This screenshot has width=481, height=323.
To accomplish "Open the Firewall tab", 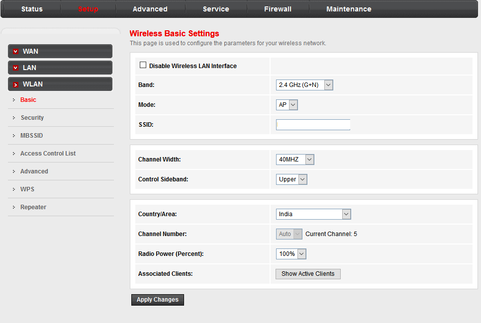I will pyautogui.click(x=278, y=9).
